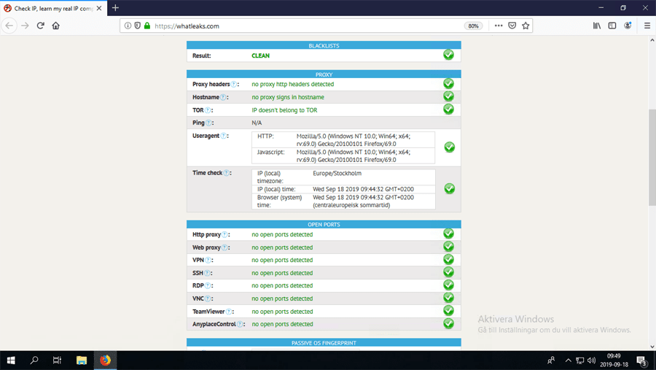Click the OPEN PORTS section header
Viewport: 656px width, 370px height.
(324, 224)
